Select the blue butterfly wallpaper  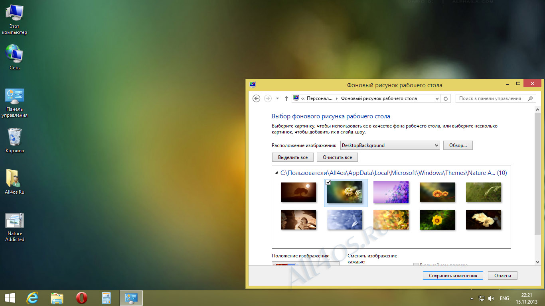pos(345,220)
